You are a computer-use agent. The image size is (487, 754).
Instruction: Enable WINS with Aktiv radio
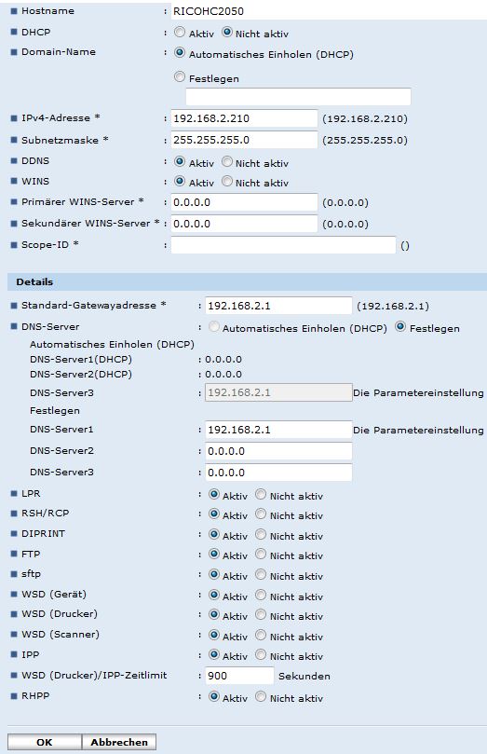179,182
